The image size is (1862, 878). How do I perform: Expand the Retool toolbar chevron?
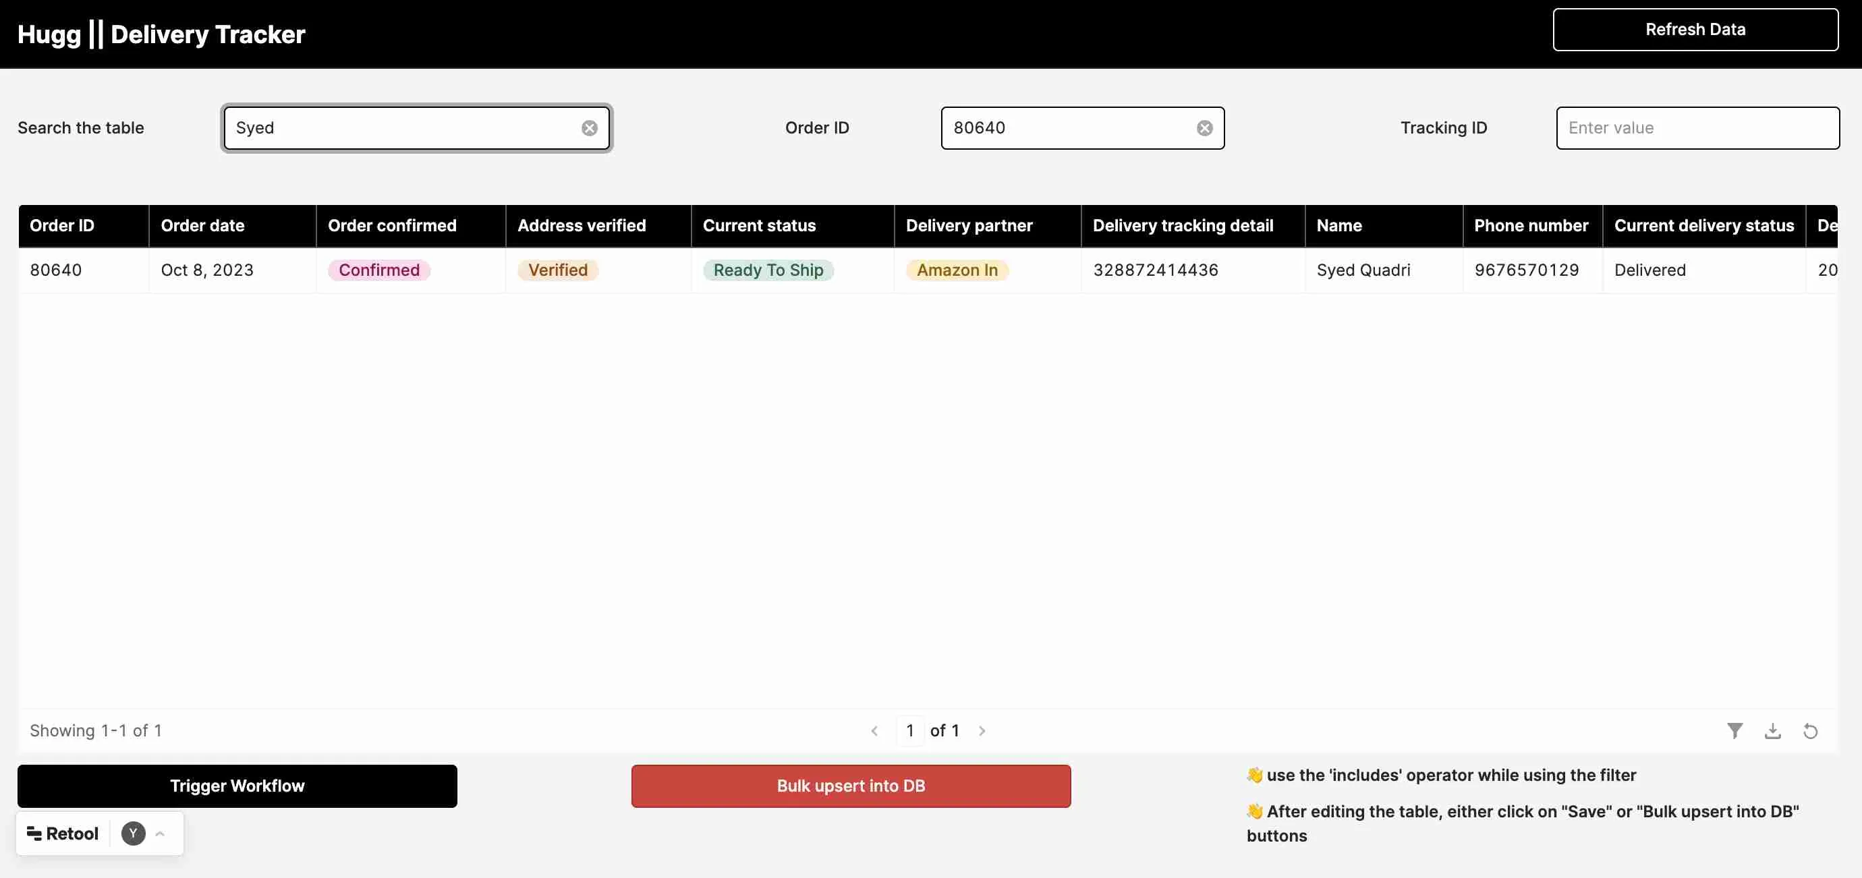coord(161,833)
